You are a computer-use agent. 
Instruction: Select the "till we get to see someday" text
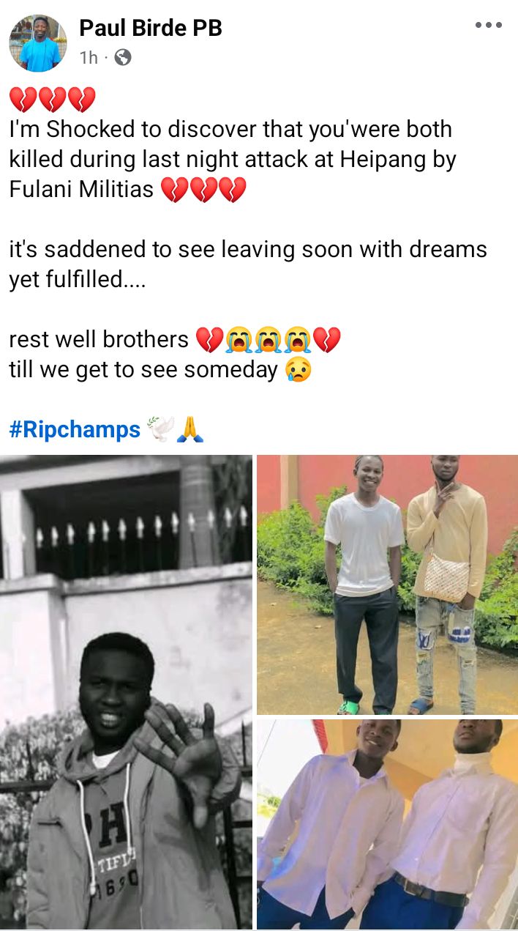tap(143, 370)
